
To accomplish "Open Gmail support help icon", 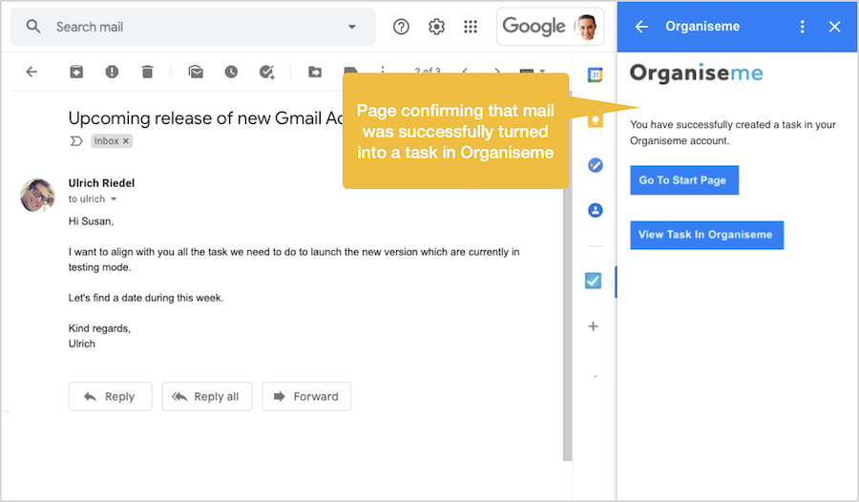I will [401, 27].
